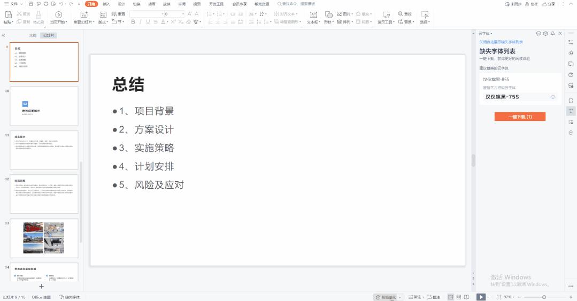Click the zoom in plus button
The height and width of the screenshot is (301, 577).
pyautogui.click(x=571, y=297)
